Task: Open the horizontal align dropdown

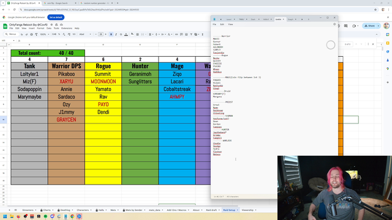Action: coord(151,34)
